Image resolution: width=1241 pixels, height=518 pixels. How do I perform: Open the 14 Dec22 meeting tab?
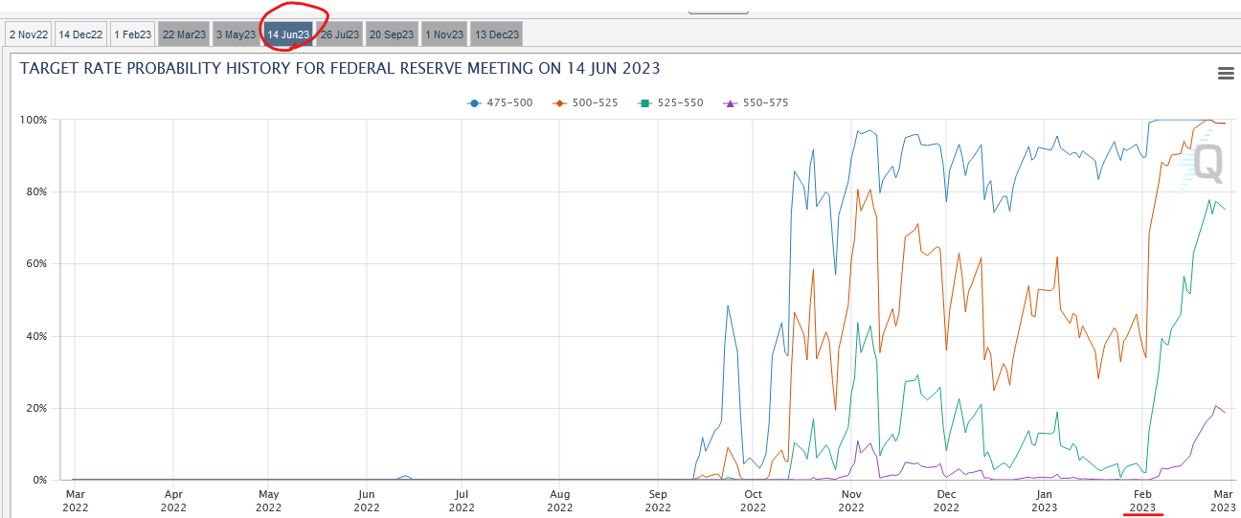[80, 34]
